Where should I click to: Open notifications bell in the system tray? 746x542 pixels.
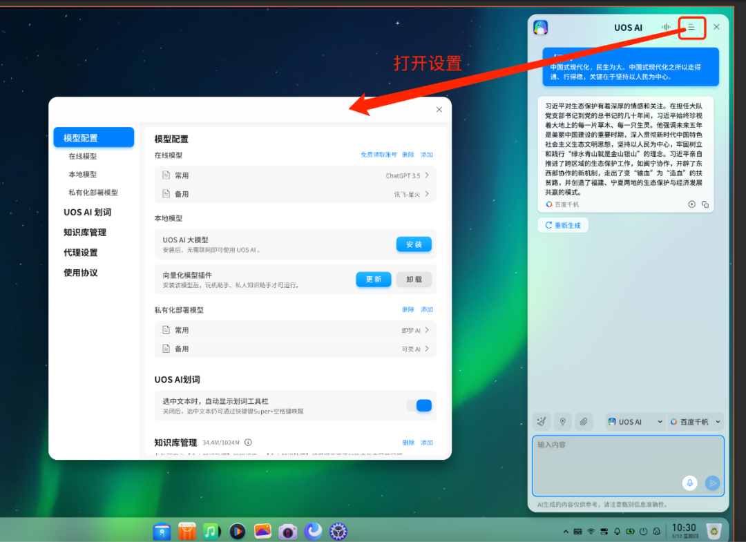pos(617,532)
